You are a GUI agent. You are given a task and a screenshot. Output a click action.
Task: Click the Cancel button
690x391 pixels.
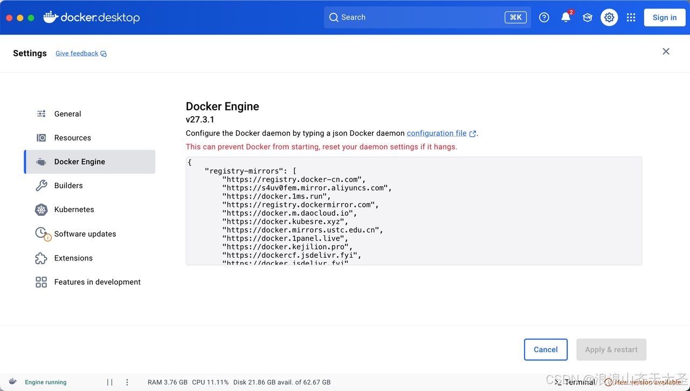[546, 349]
